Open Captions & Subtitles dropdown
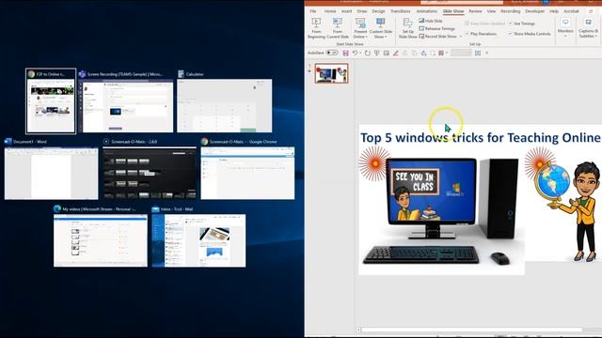Image resolution: width=602 pixels, height=338 pixels. click(x=588, y=27)
